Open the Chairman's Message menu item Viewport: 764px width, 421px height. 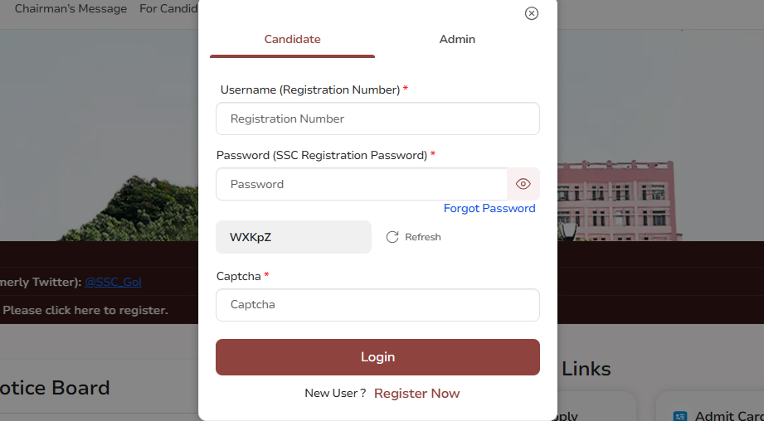point(71,9)
